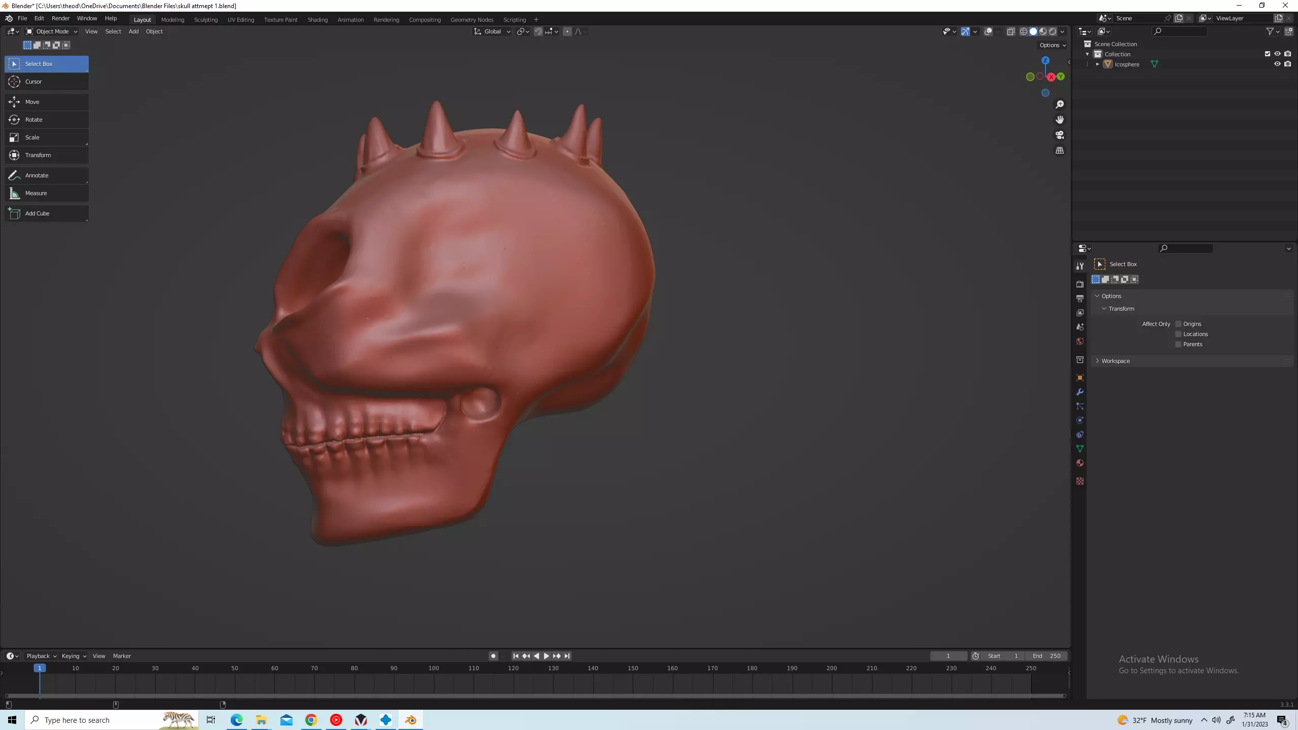
Task: Open the Render menu
Action: [x=60, y=18]
